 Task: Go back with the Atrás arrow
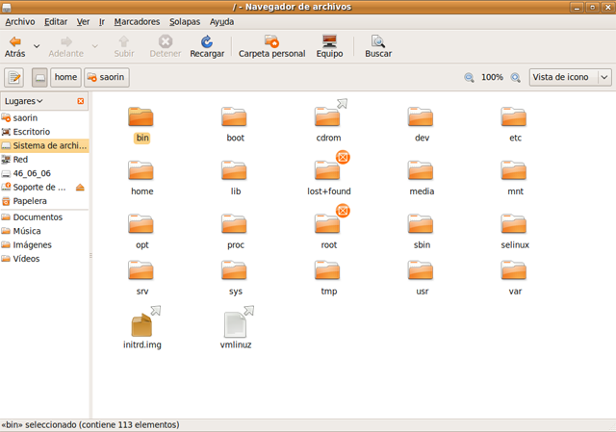tap(14, 42)
